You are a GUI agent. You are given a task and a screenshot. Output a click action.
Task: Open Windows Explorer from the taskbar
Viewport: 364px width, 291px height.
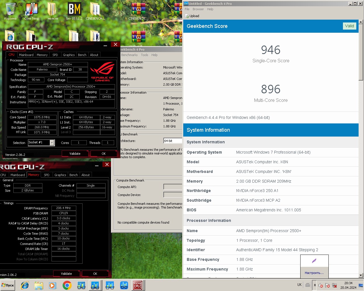[x=39, y=285]
